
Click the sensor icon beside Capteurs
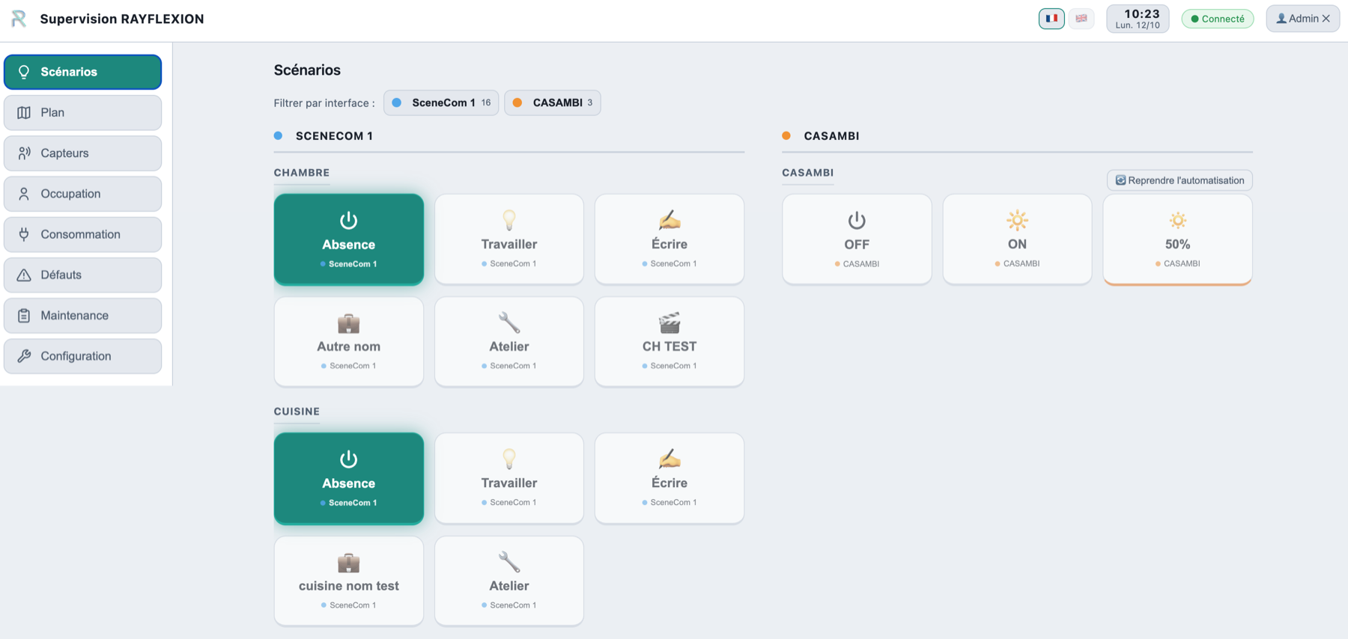(x=24, y=153)
